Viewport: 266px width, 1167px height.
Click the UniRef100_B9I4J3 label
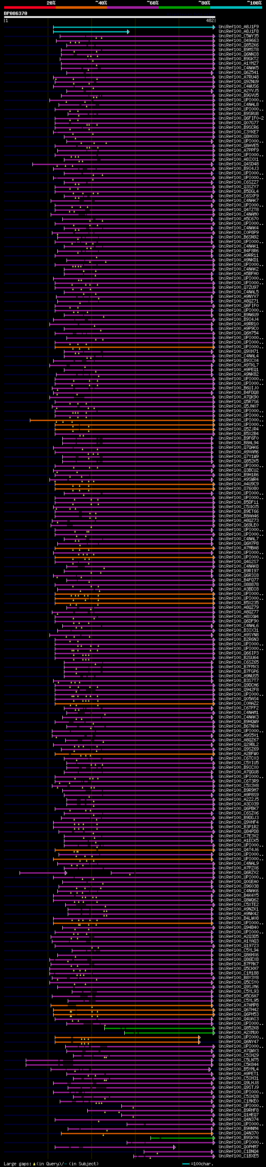pyautogui.click(x=238, y=169)
